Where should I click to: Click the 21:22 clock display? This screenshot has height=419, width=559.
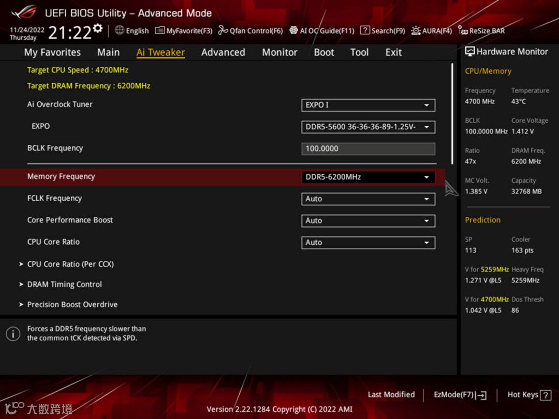point(70,33)
